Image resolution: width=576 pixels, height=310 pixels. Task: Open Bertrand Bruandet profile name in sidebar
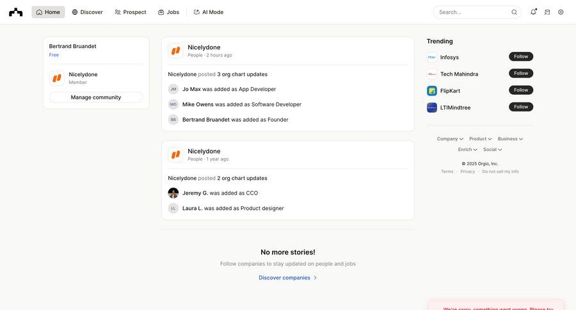tap(73, 46)
